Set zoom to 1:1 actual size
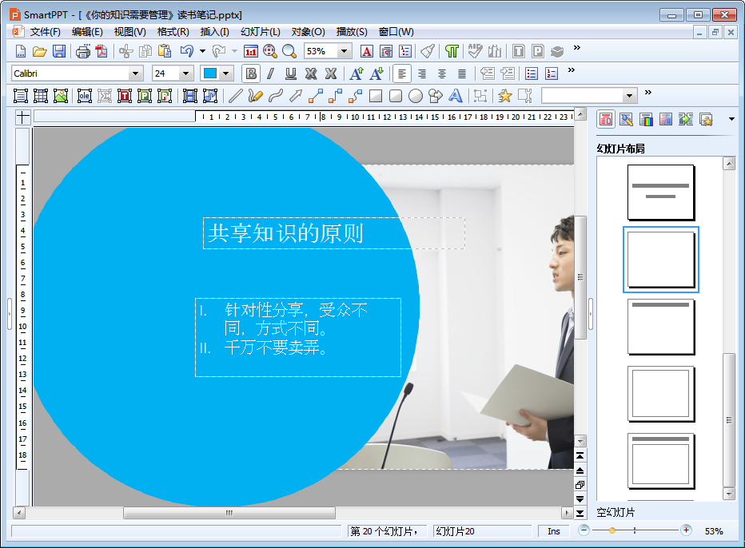Screen dimensions: 745x548 click(250, 51)
